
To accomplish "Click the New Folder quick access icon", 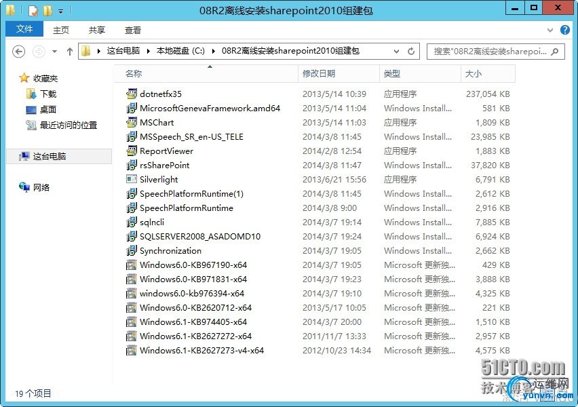I will (x=47, y=11).
